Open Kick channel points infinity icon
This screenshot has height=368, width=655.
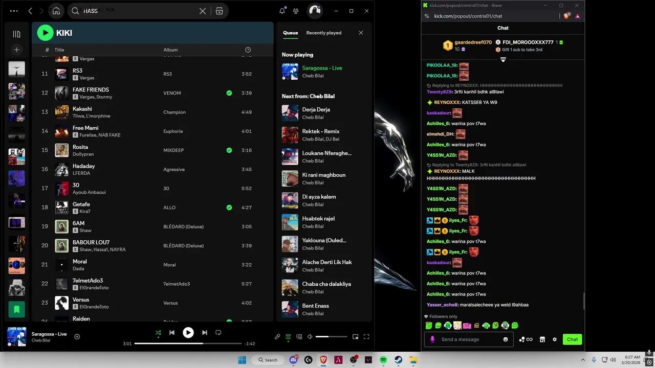click(526, 339)
